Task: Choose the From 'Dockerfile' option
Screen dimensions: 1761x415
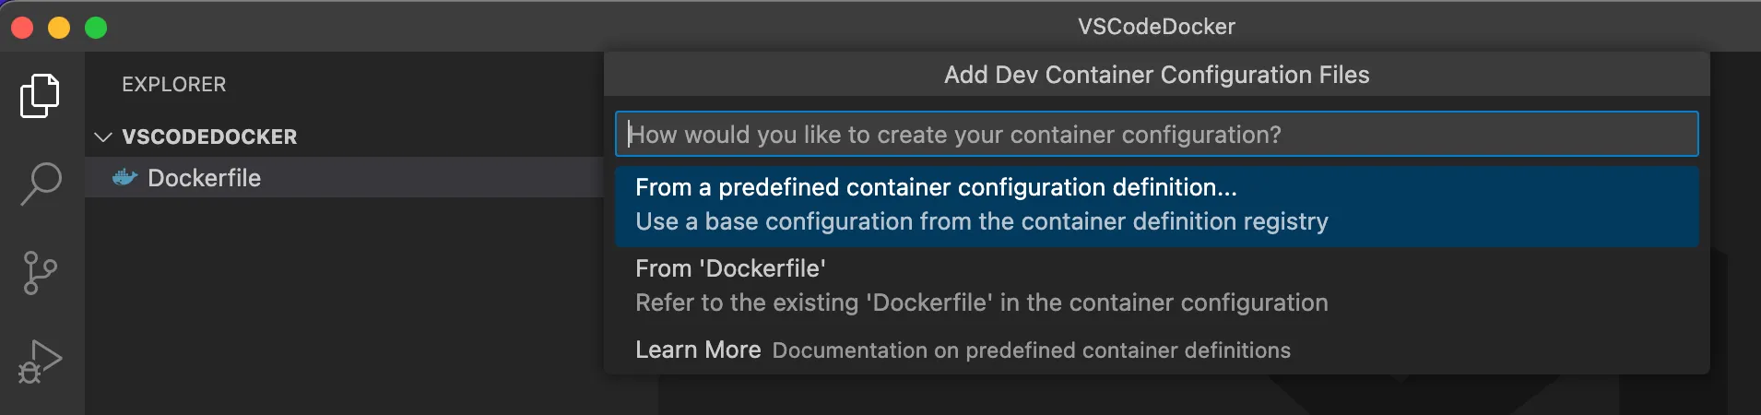Action: click(1156, 286)
